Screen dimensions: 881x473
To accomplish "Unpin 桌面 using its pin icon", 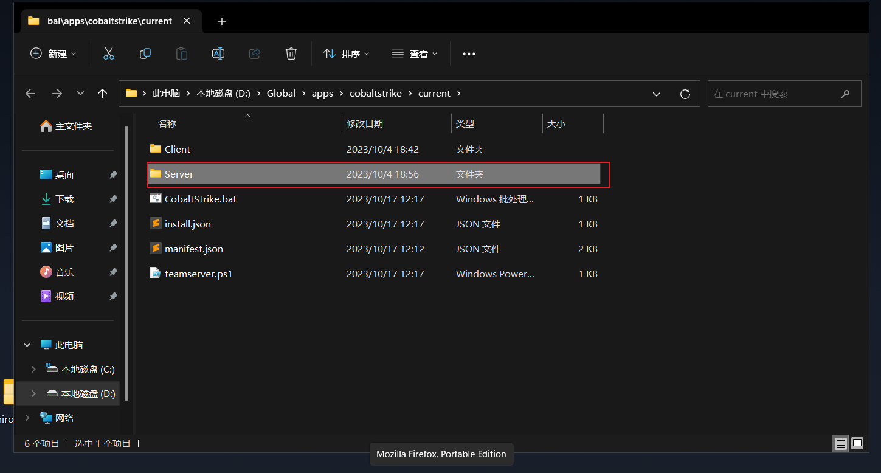I will coord(113,174).
